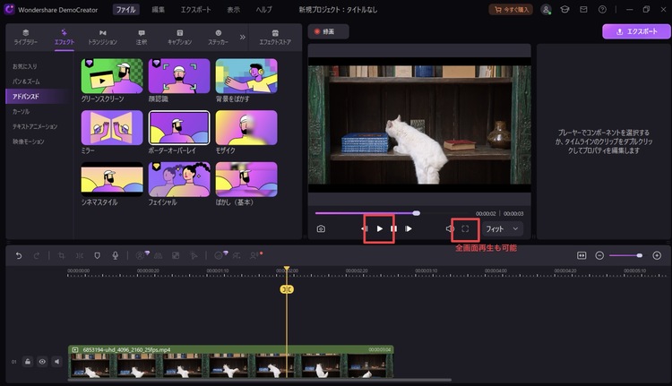The width and height of the screenshot is (672, 386).
Task: Redo the last action
Action: pyautogui.click(x=37, y=256)
